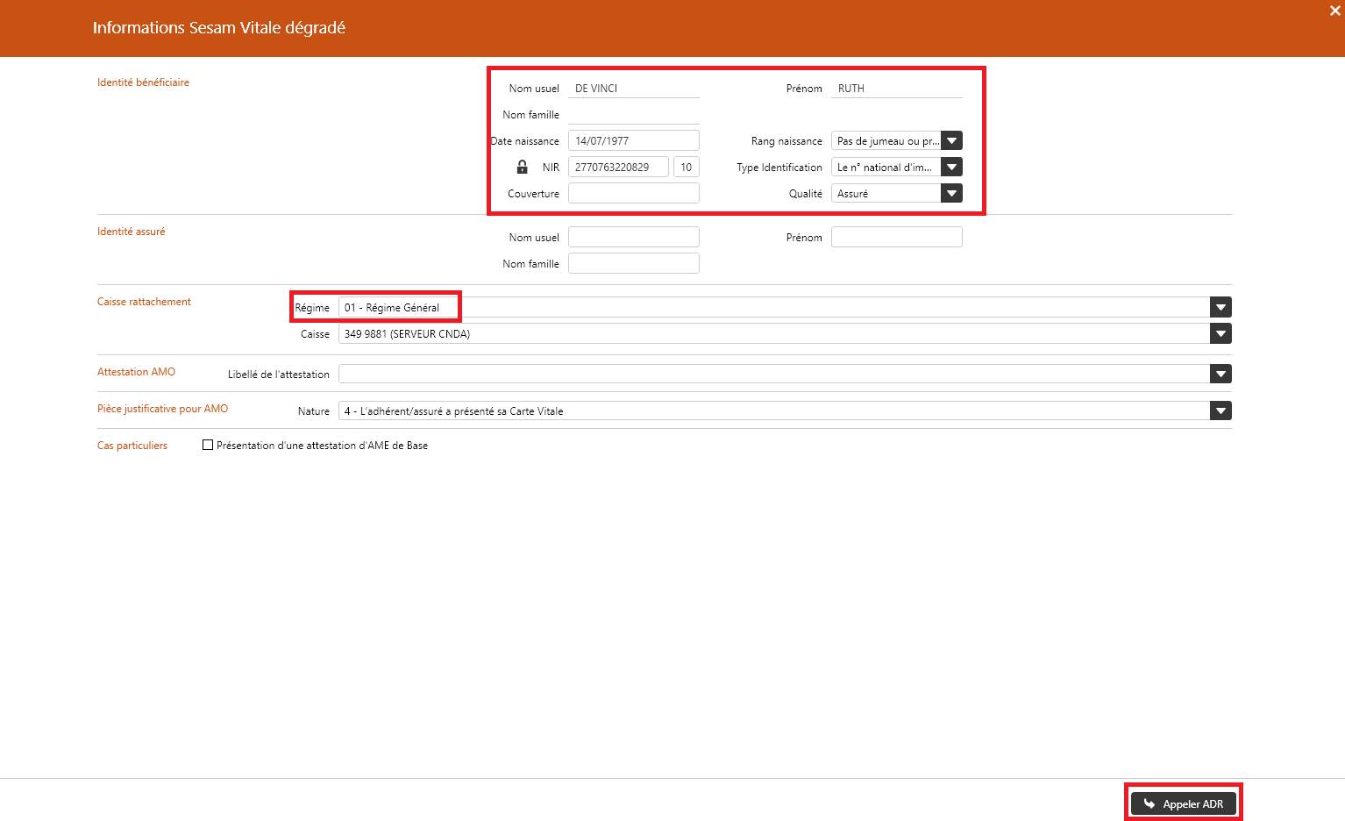Click the padlock icon beside NIR
This screenshot has height=821, width=1345.
[x=523, y=167]
